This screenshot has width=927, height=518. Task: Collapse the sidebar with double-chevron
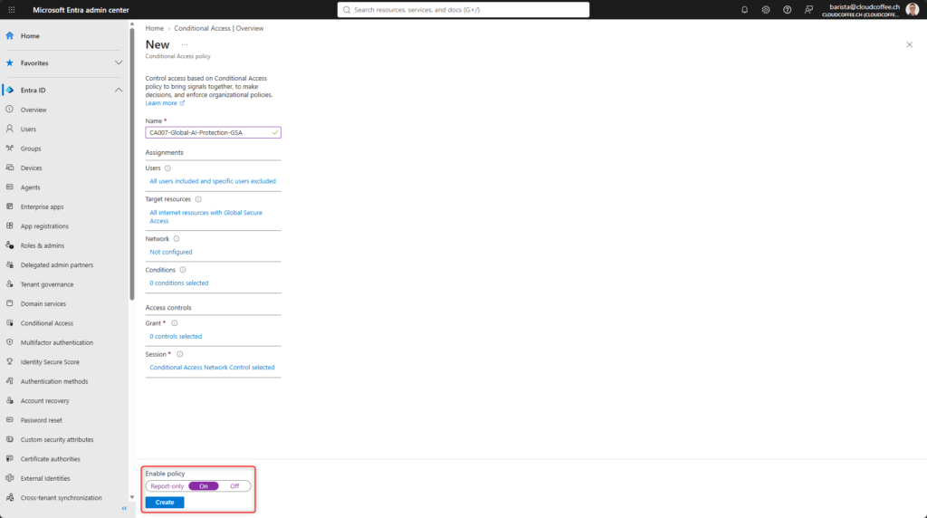124,508
